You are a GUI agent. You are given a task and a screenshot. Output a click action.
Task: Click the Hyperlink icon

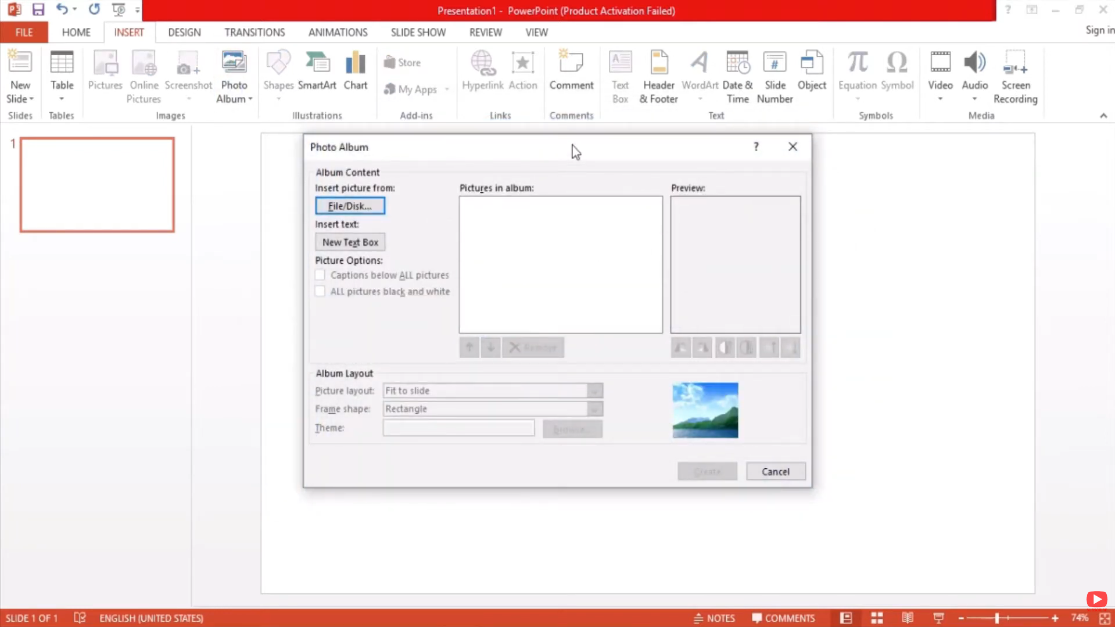(482, 63)
